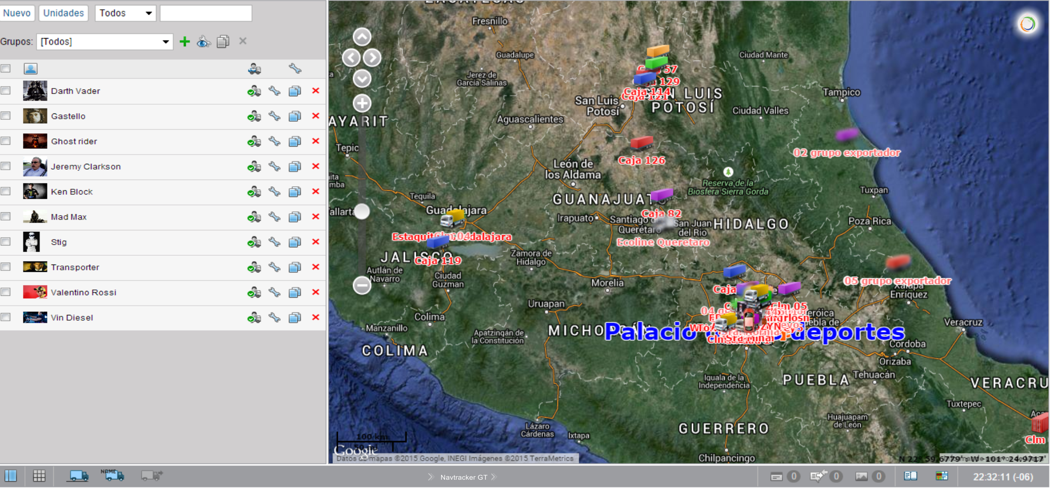The width and height of the screenshot is (1050, 488).
Task: Open the Todos filter dropdown
Action: click(x=125, y=13)
